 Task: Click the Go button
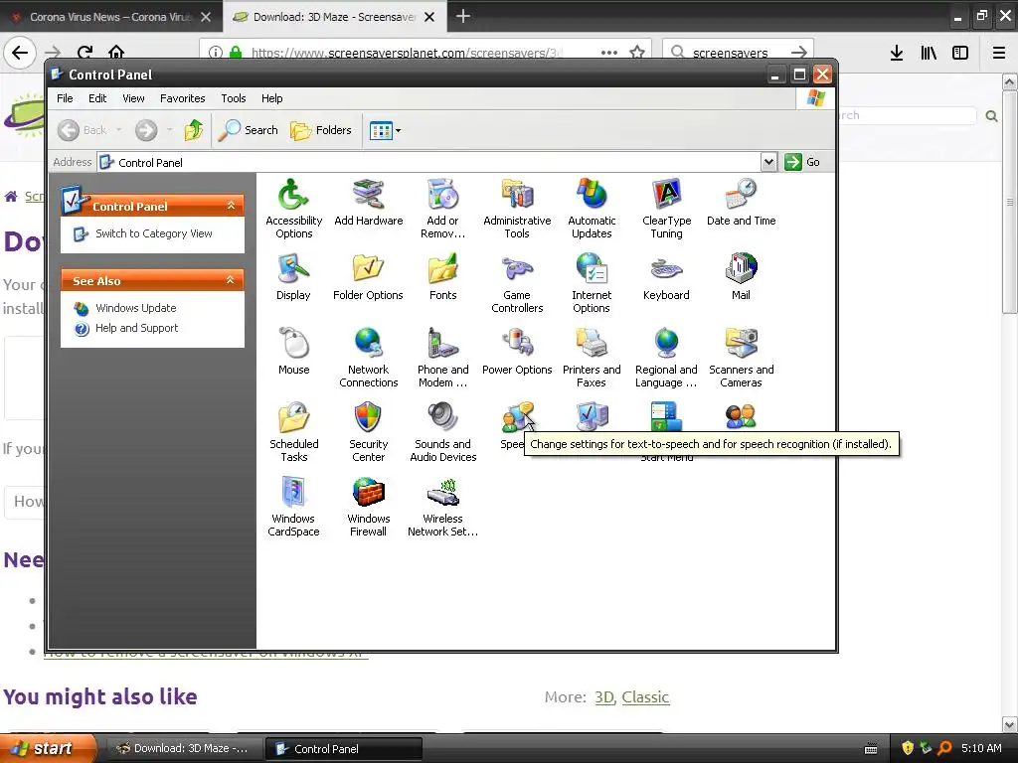[802, 162]
